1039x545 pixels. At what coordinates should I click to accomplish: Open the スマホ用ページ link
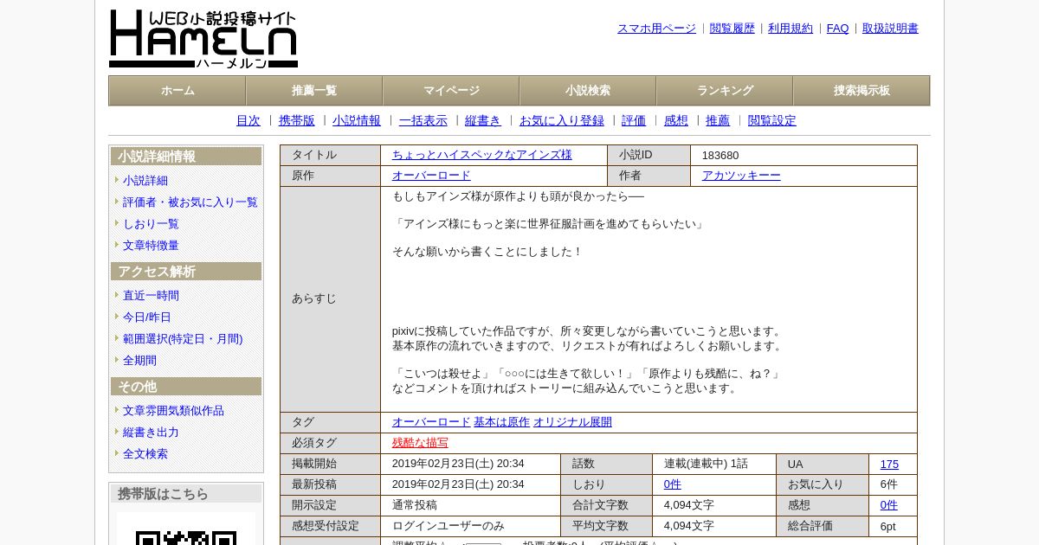[x=656, y=29]
